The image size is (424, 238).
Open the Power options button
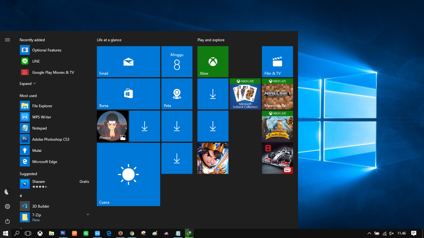pos(7,221)
